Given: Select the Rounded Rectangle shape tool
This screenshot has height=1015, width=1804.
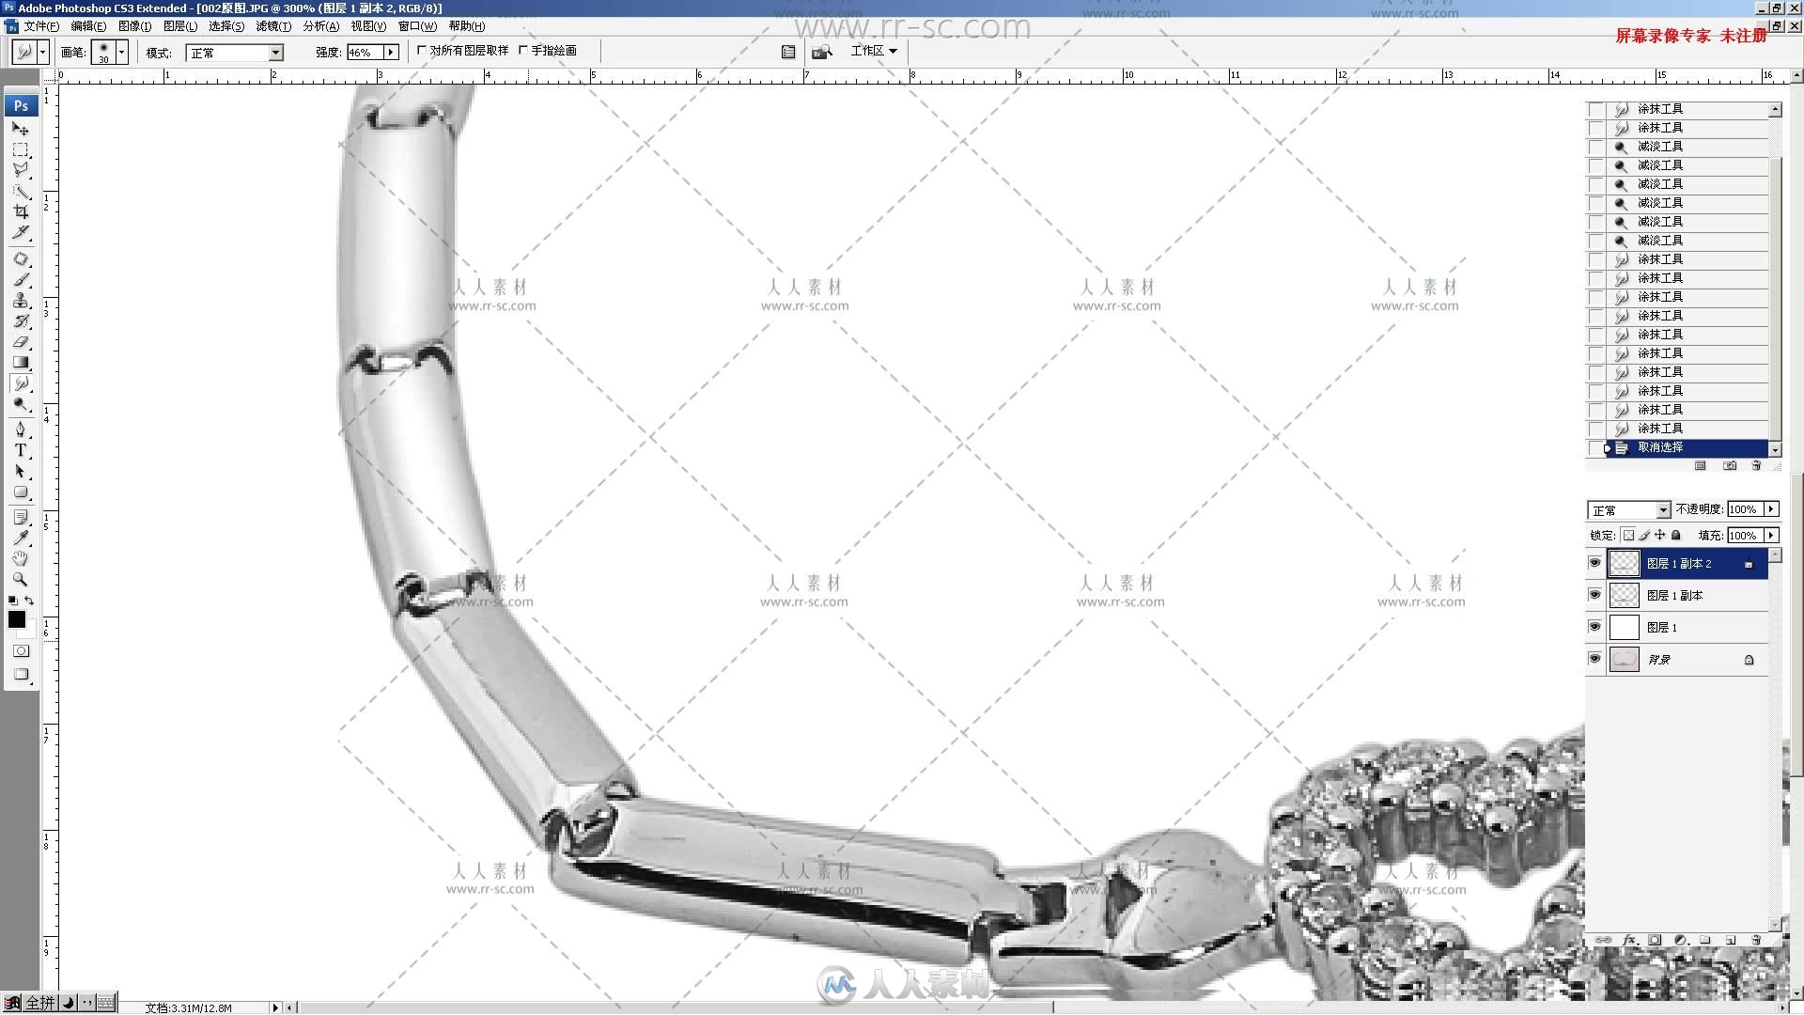Looking at the screenshot, I should (20, 492).
